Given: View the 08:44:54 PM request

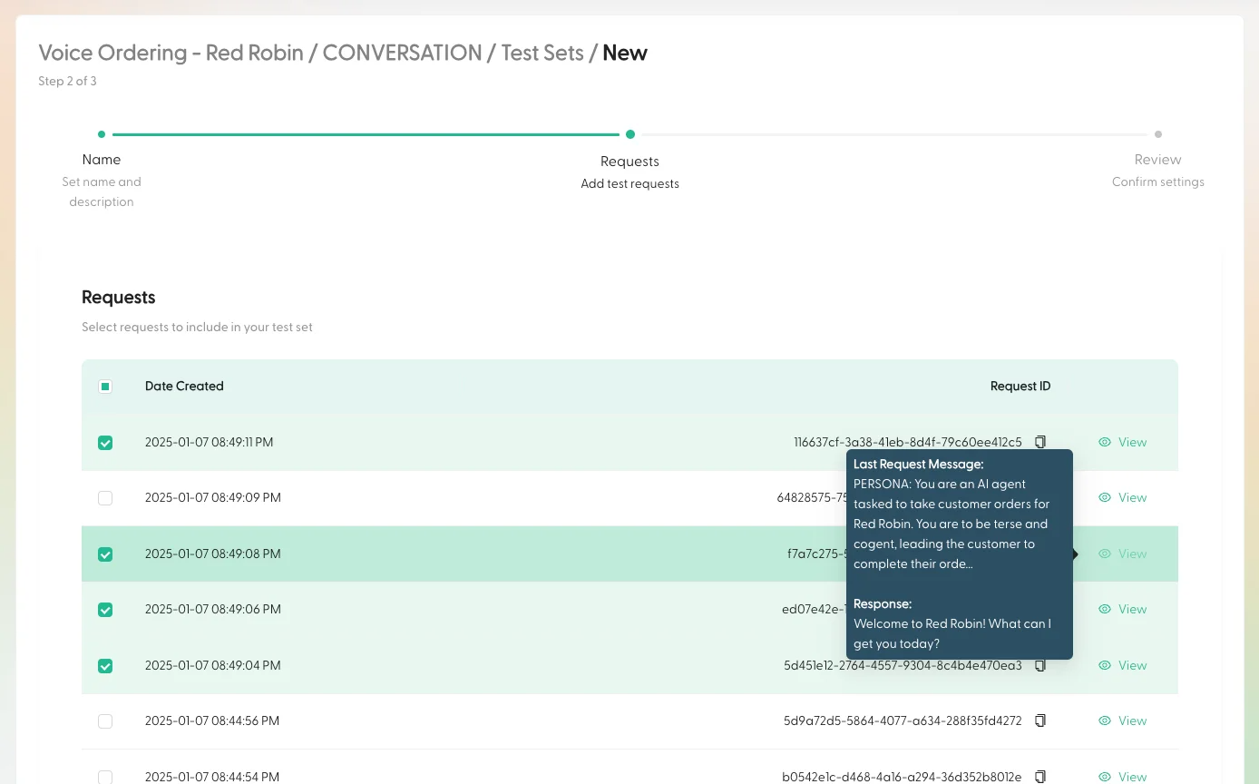Looking at the screenshot, I should 1122,777.
